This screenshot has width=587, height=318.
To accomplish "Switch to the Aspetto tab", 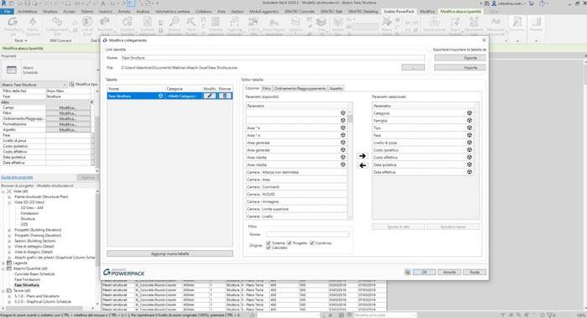I will tap(335, 88).
